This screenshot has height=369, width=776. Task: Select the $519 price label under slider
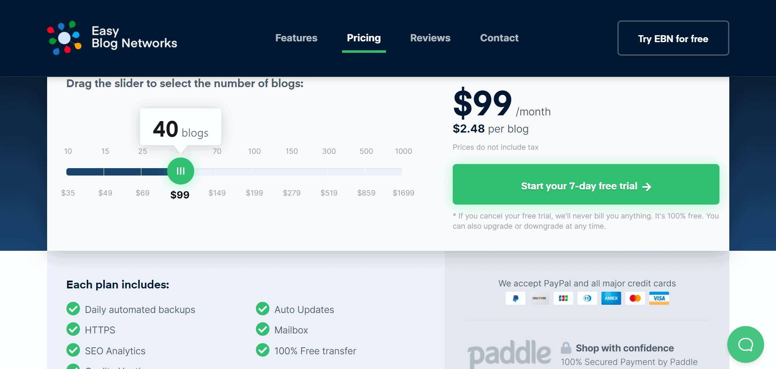click(329, 193)
